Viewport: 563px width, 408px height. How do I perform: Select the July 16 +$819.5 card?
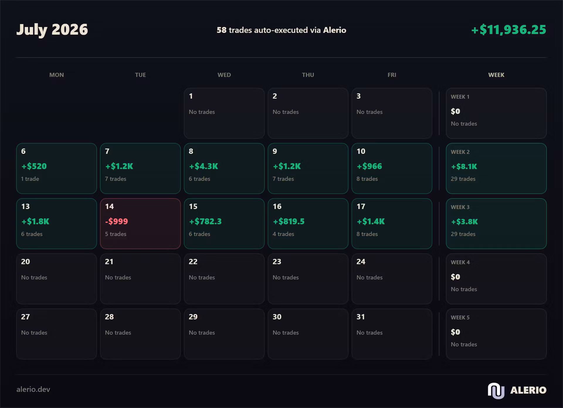pos(308,224)
